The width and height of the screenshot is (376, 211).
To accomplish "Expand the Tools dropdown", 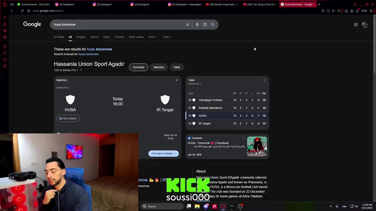I will coord(168,37).
